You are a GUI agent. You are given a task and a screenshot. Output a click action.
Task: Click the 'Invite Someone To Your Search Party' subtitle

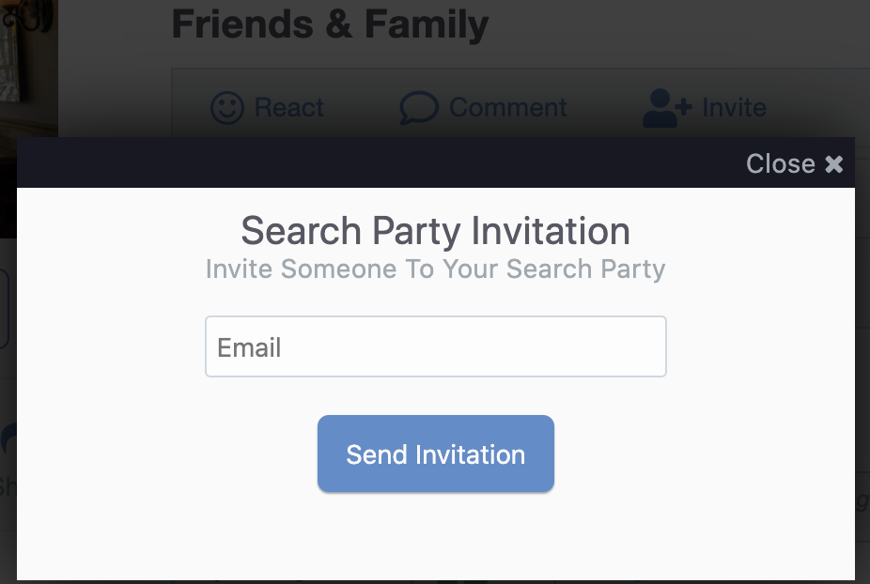pyautogui.click(x=436, y=269)
